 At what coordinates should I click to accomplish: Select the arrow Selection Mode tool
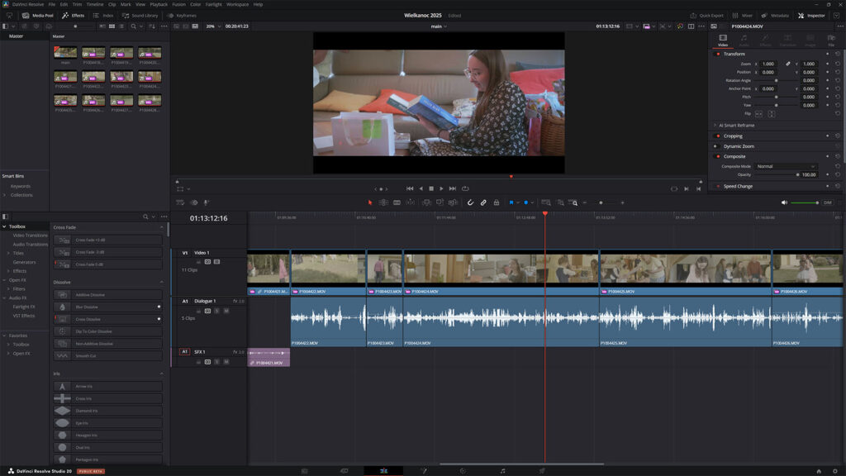point(370,202)
